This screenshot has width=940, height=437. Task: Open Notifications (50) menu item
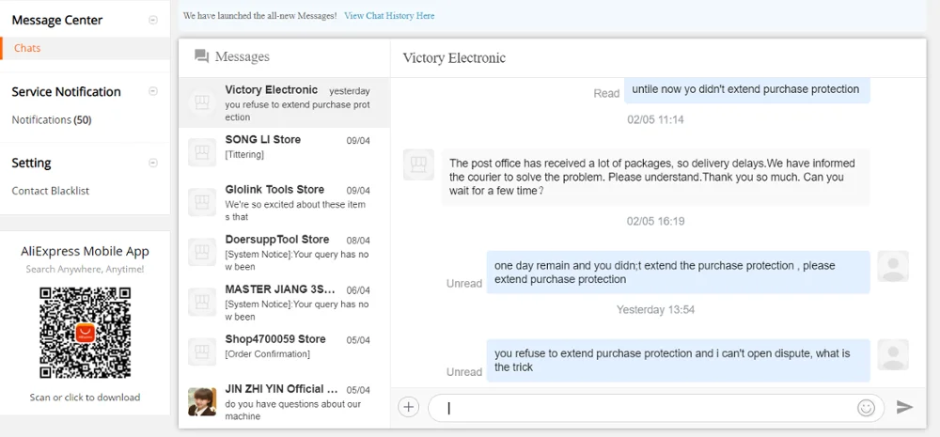click(x=52, y=119)
